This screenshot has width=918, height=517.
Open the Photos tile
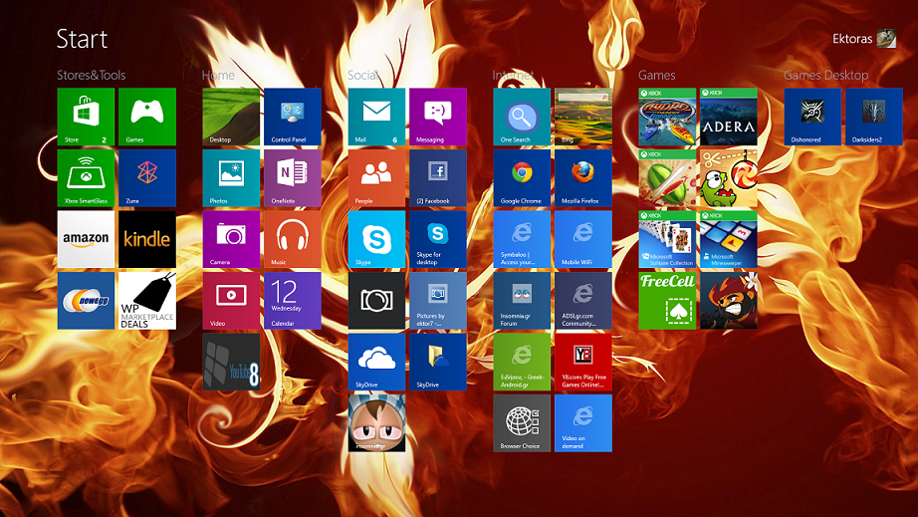[x=231, y=178]
